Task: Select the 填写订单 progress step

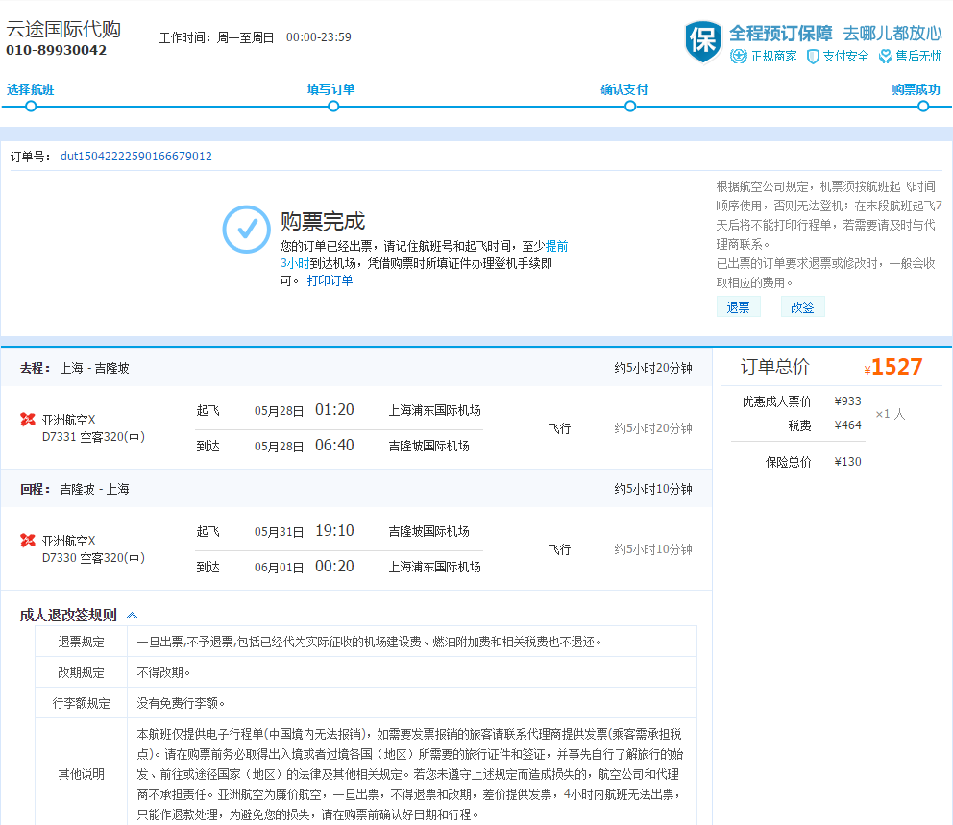Action: click(330, 89)
